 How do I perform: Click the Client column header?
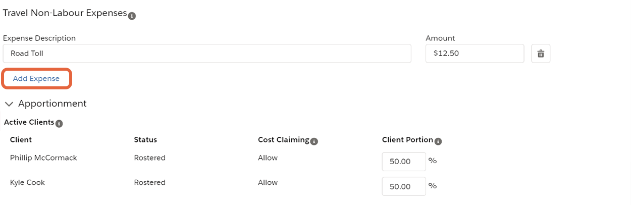[x=21, y=140]
